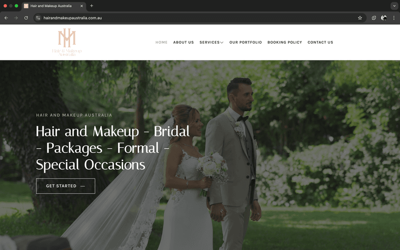Screen dimensions: 400x250
Task: Reload the page with the refresh icon
Action: pyautogui.click(x=26, y=18)
